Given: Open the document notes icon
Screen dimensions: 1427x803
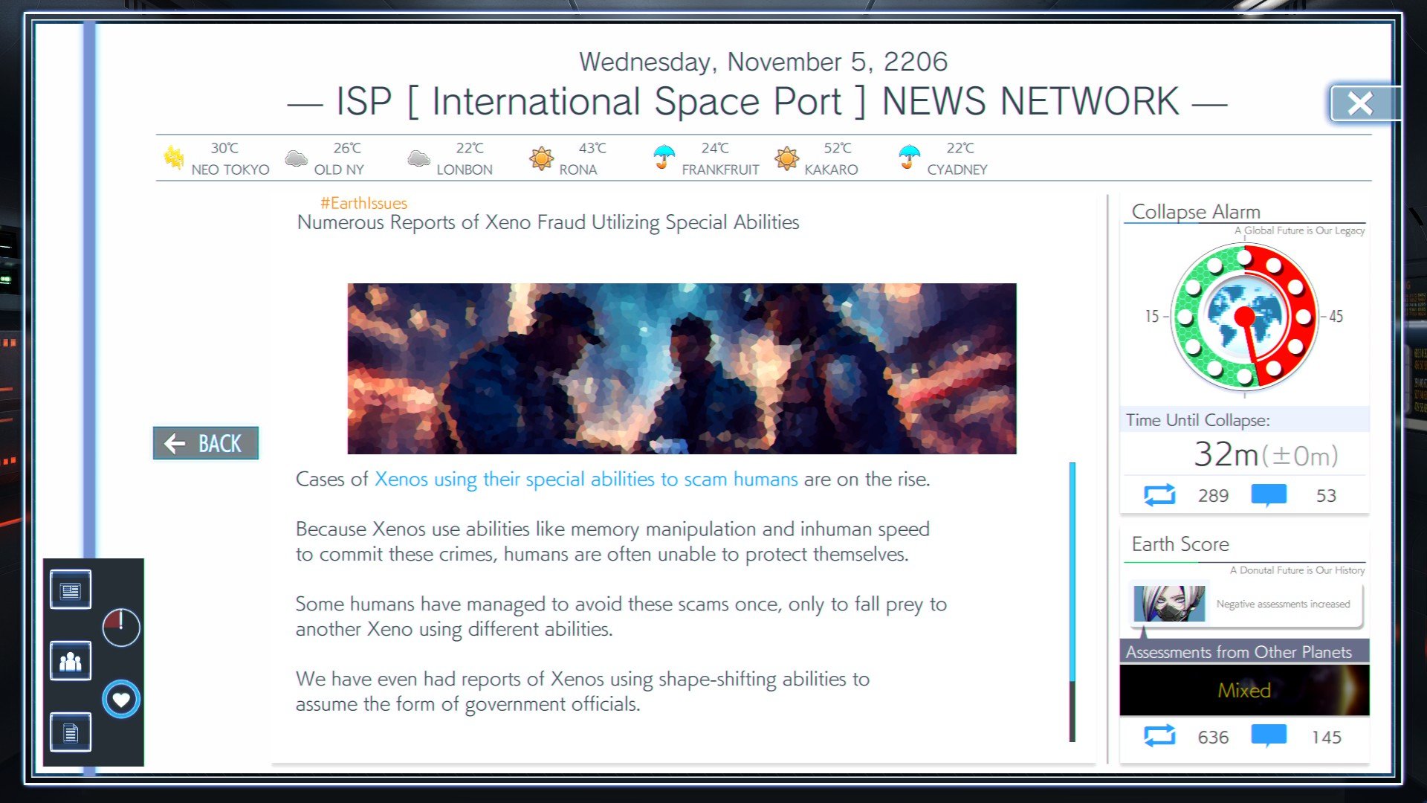Looking at the screenshot, I should tap(71, 732).
